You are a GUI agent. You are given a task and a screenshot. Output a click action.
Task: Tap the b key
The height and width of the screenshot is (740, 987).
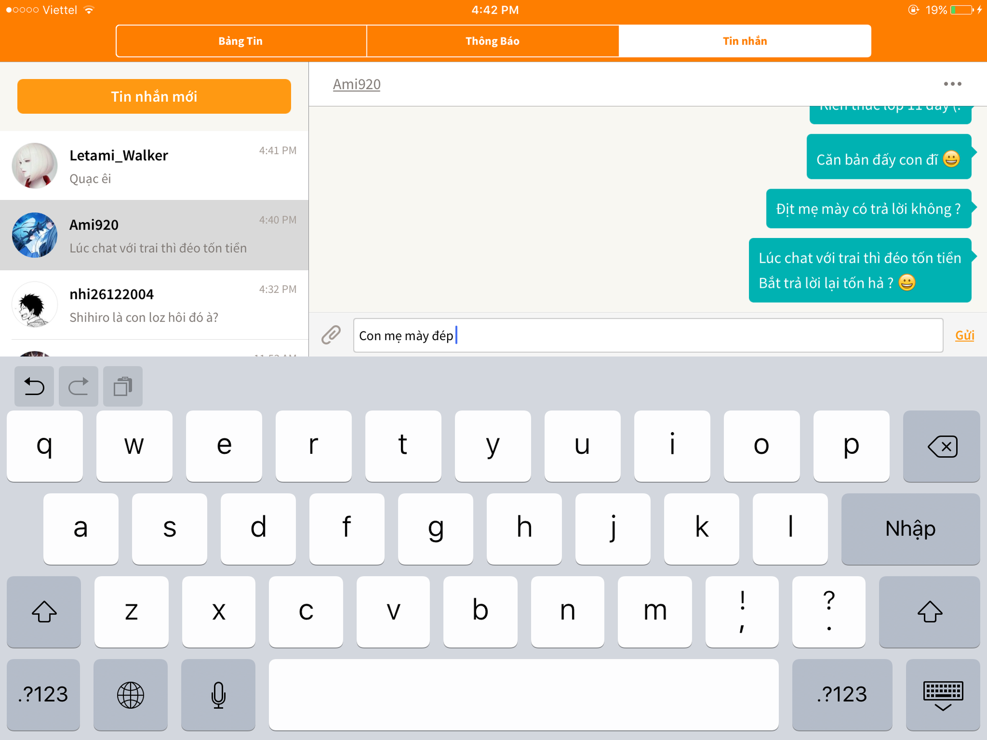[480, 612]
